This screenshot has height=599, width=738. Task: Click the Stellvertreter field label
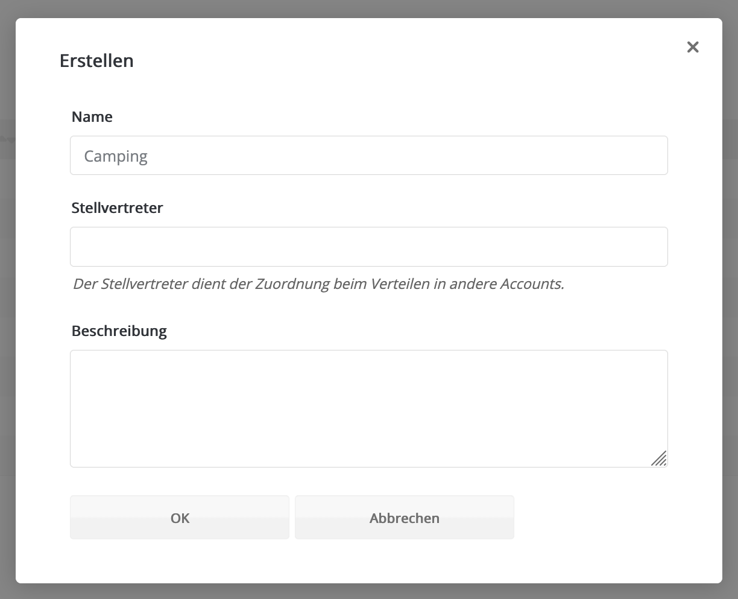coord(118,208)
